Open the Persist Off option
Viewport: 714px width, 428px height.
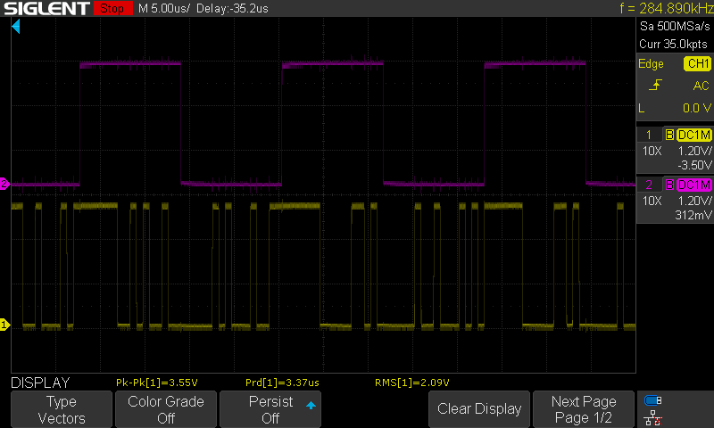click(270, 409)
